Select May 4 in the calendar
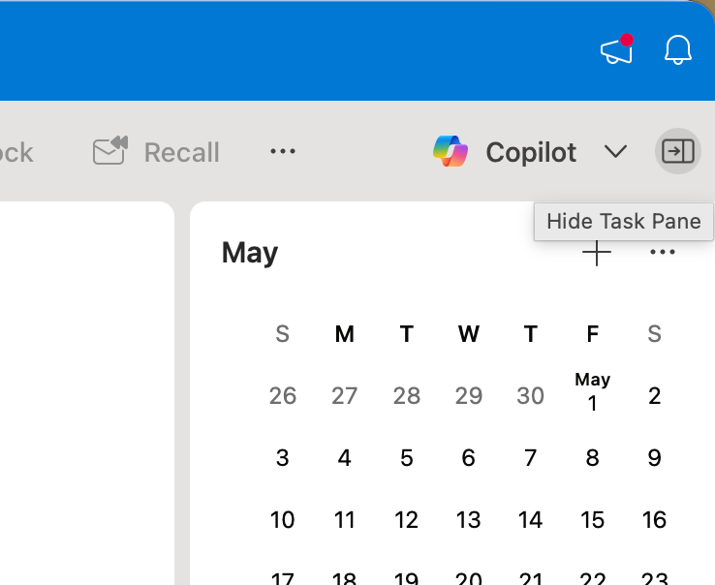This screenshot has width=715, height=585. click(344, 457)
